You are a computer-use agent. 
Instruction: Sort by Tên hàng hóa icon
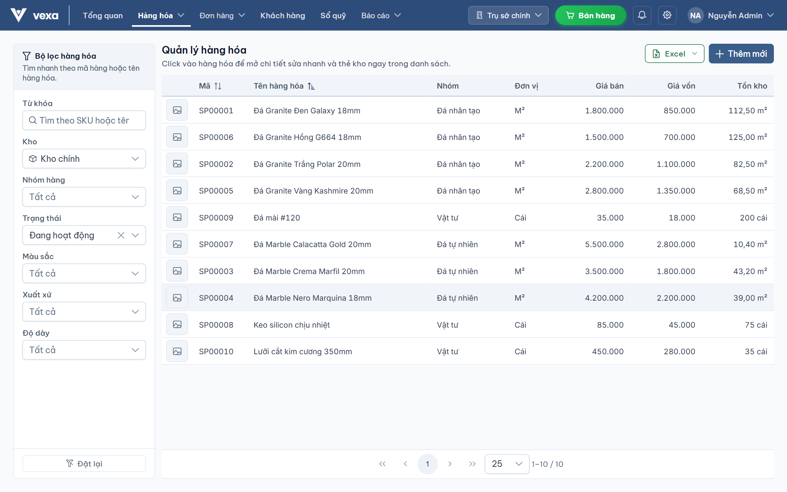click(x=311, y=86)
